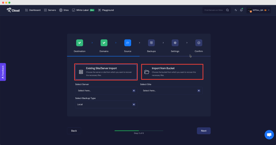Click the Settings step gear icon
The height and width of the screenshot is (145, 276).
tap(175, 43)
